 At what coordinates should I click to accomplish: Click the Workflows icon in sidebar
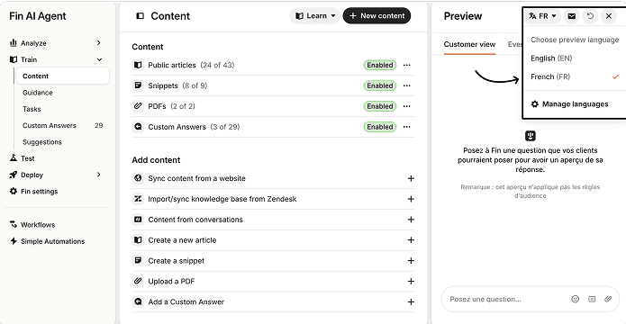[14, 224]
